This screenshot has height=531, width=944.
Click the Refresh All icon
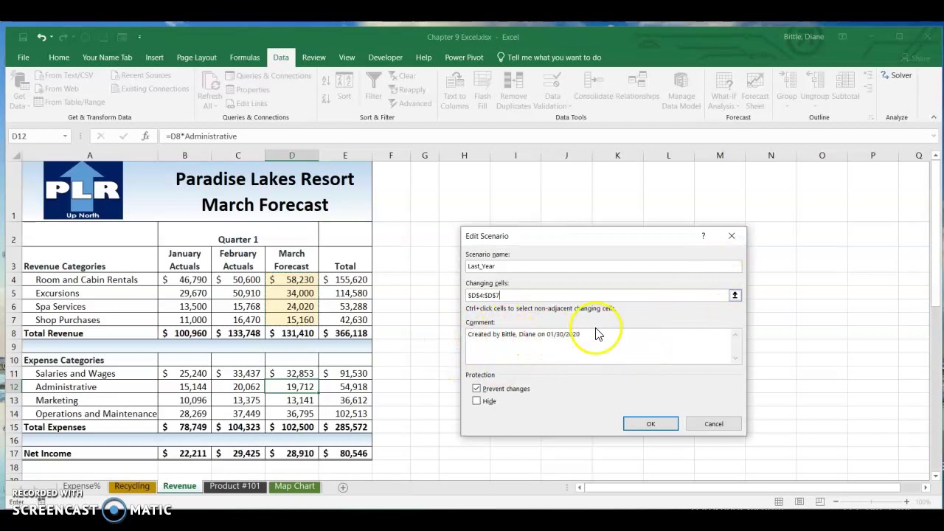pyautogui.click(x=210, y=91)
